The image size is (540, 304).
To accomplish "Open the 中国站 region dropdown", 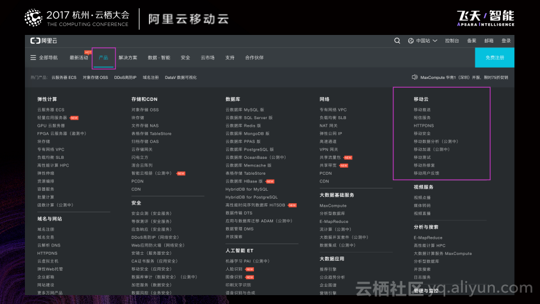I will (423, 40).
